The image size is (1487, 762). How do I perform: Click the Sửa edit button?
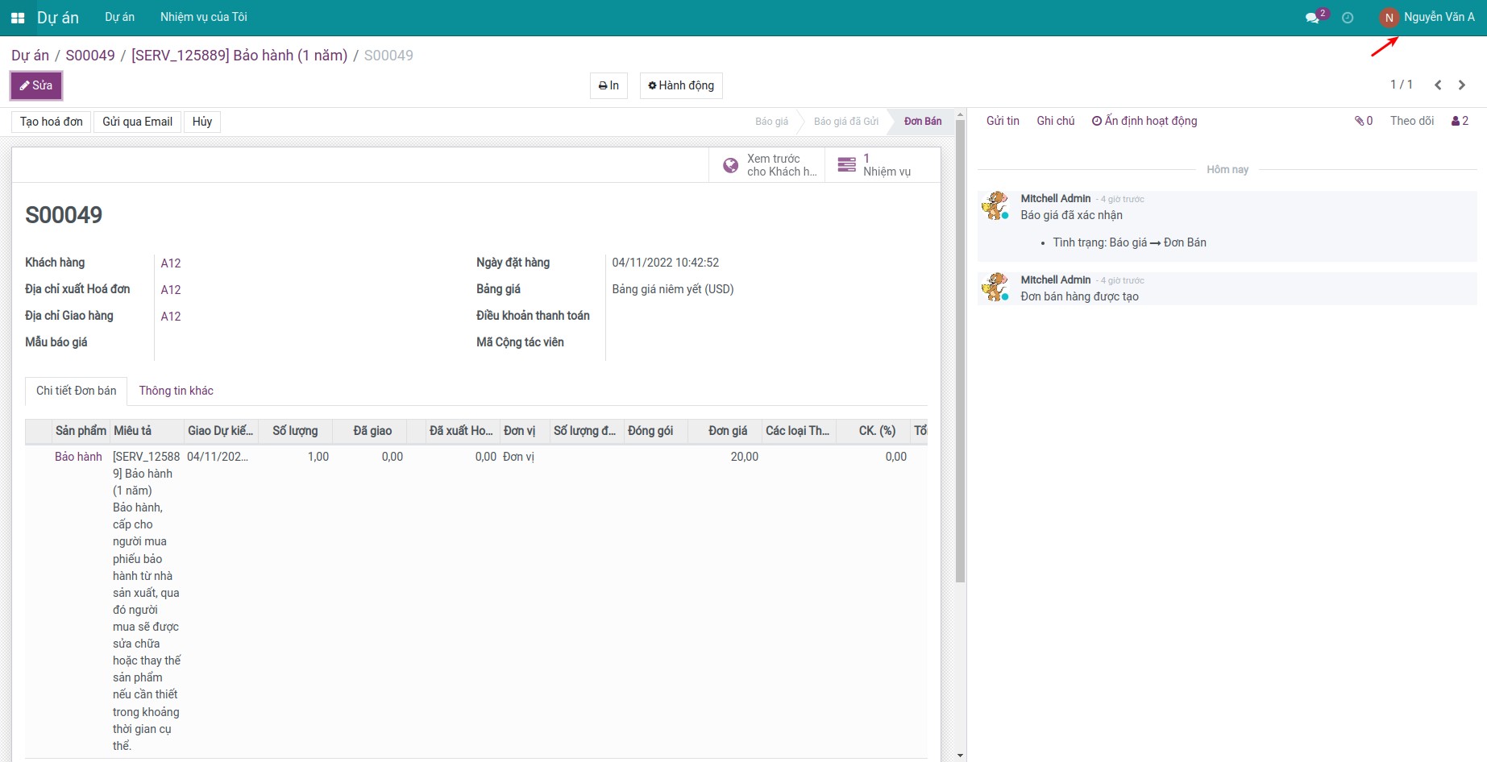tap(36, 85)
